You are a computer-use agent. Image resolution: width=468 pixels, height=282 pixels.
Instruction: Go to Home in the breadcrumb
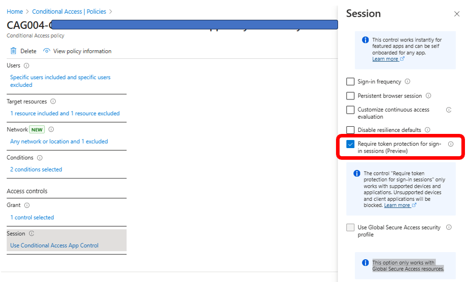[15, 11]
